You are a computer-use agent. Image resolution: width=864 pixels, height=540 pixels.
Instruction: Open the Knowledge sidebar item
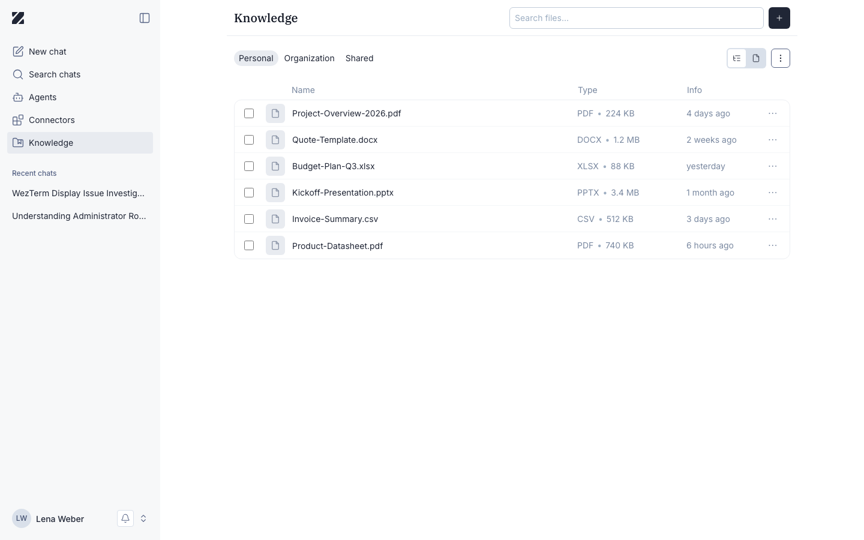tap(80, 143)
